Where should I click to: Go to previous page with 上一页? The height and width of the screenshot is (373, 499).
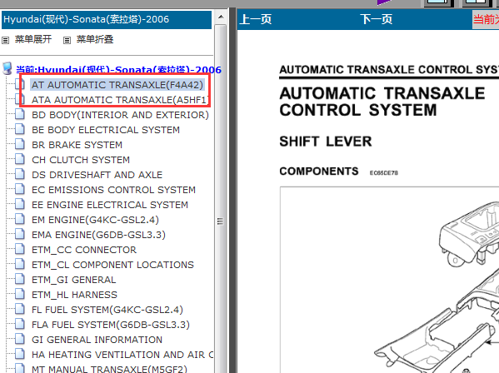(x=256, y=19)
